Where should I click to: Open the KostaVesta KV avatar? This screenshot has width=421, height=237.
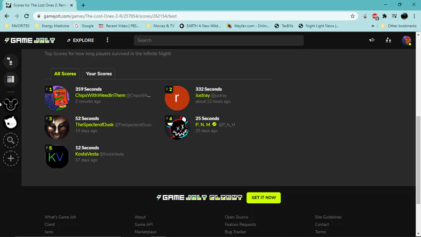57,156
